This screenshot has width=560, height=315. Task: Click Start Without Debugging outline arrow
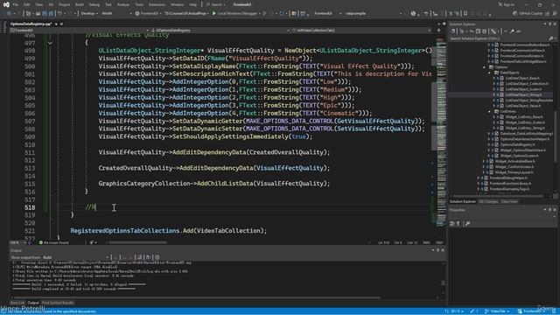point(264,14)
